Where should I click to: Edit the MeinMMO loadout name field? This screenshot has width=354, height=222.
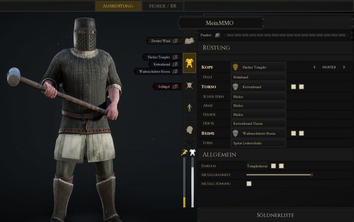tap(220, 23)
